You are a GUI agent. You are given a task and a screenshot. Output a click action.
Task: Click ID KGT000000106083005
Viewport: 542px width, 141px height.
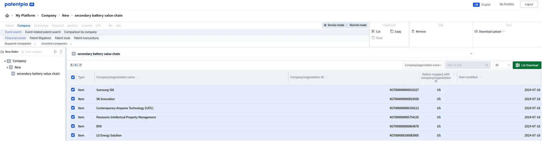tap(404, 135)
